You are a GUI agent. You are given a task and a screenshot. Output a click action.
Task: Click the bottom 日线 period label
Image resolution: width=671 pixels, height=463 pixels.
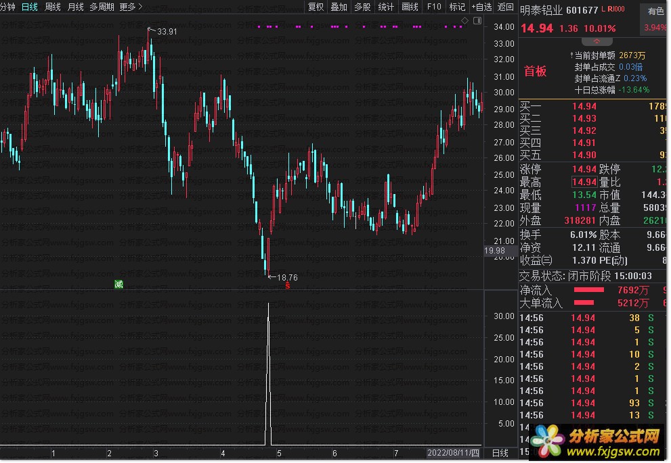point(500,453)
